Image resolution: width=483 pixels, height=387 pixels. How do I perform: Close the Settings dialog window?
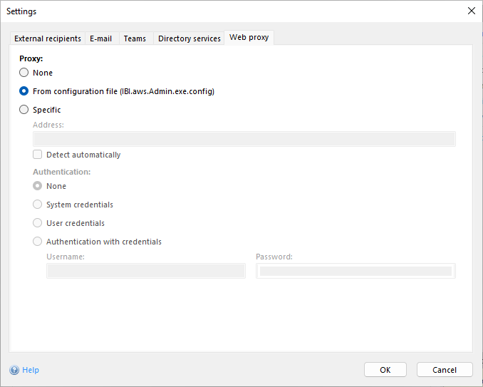[x=470, y=11]
